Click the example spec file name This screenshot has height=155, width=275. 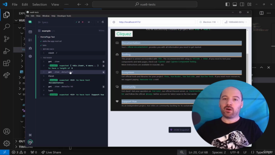click(46, 31)
